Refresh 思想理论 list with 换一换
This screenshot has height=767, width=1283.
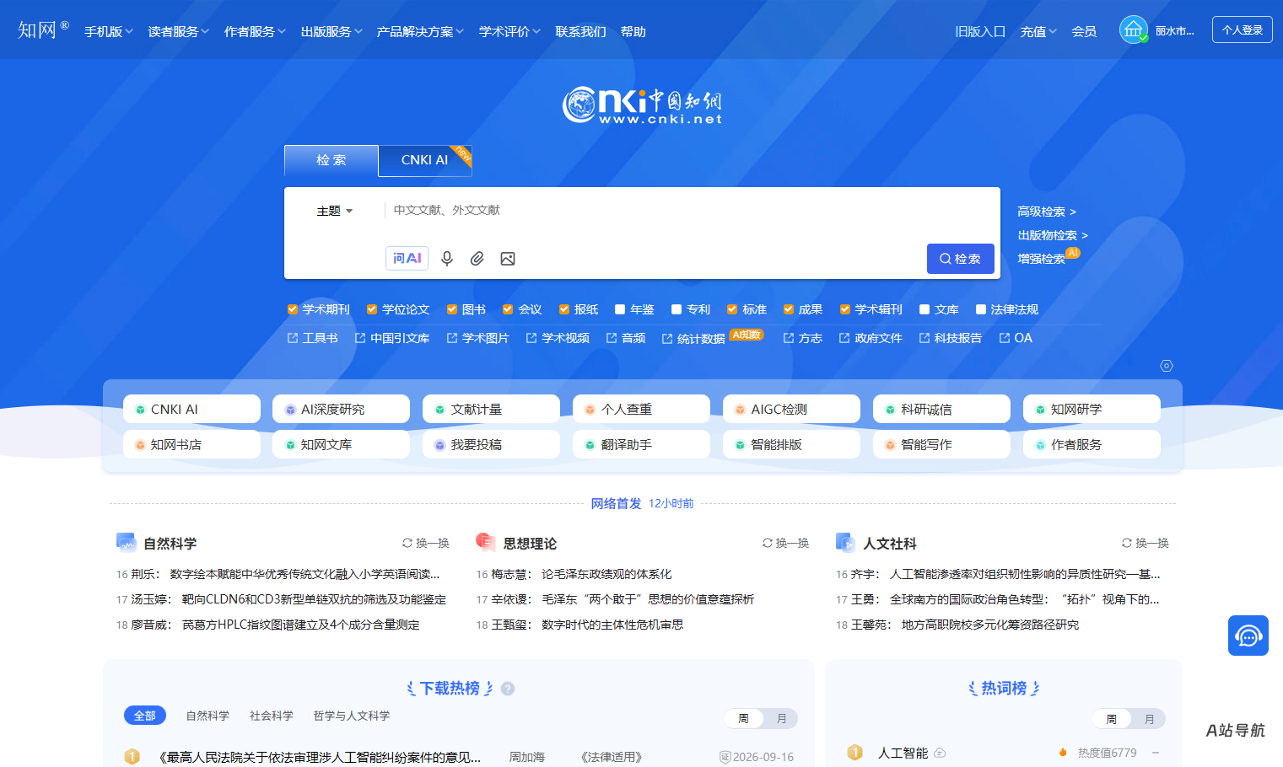785,543
